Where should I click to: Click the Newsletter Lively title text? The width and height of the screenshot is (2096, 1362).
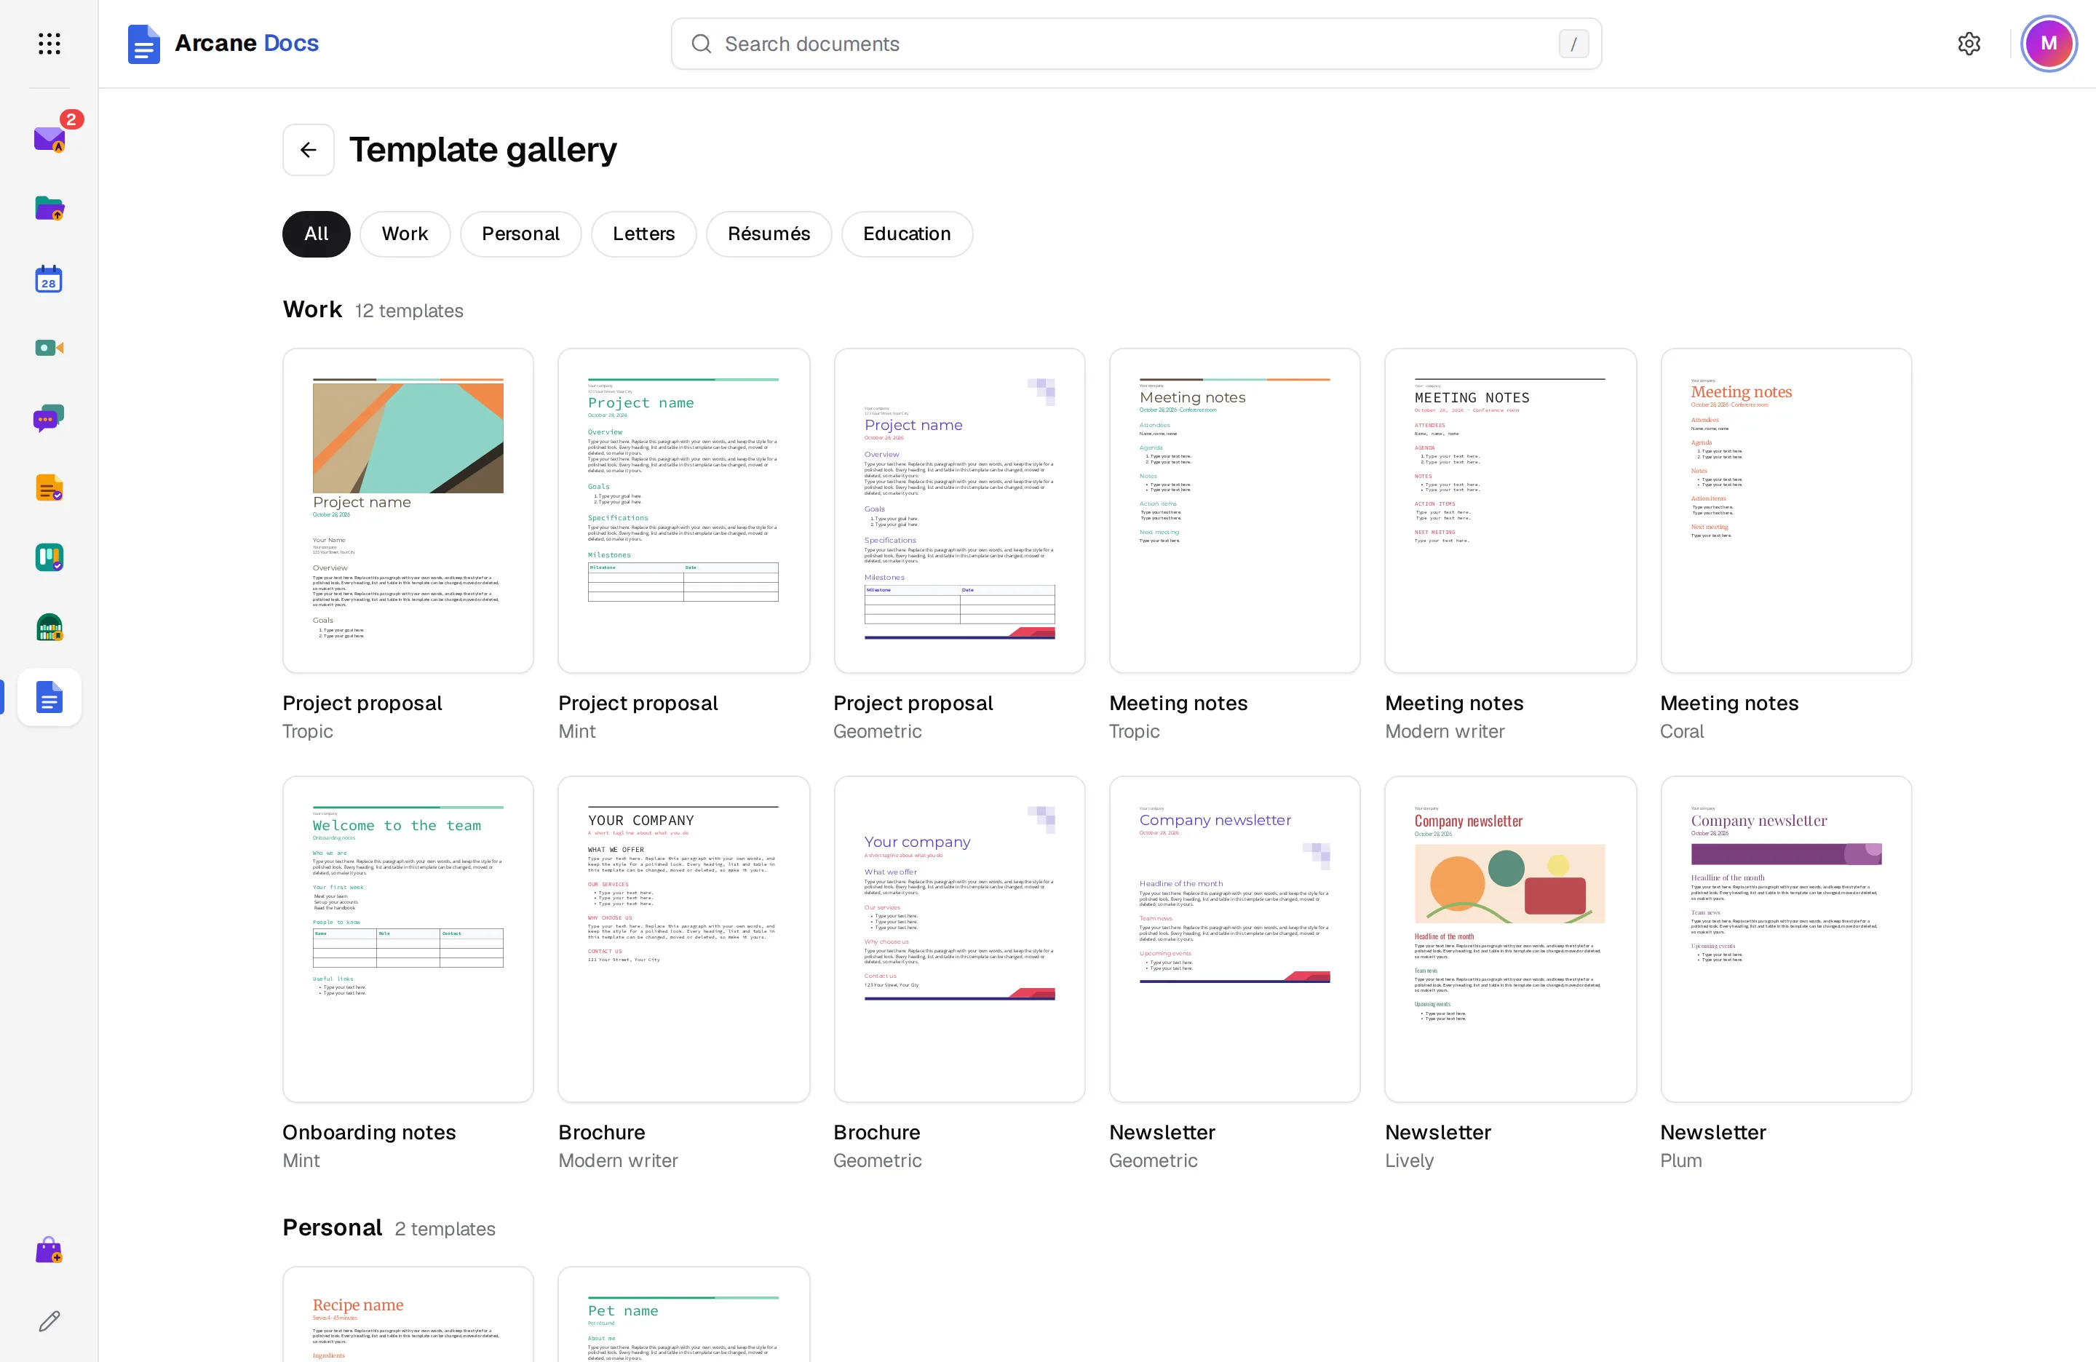pos(1437,1132)
